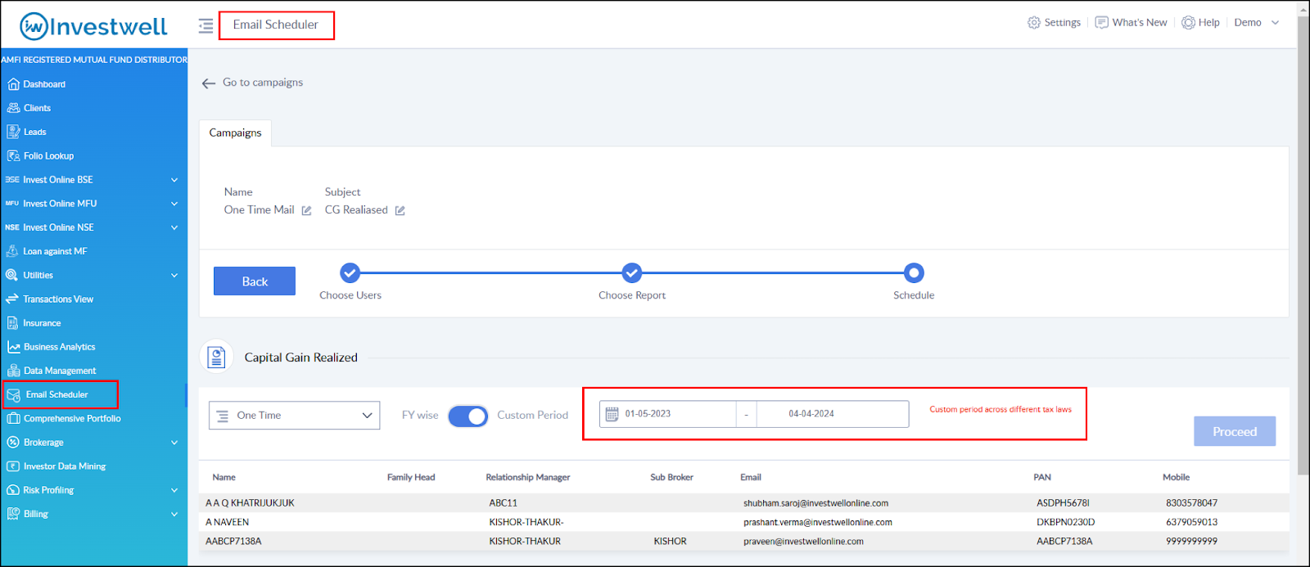Click Choose Users step circle

(350, 272)
